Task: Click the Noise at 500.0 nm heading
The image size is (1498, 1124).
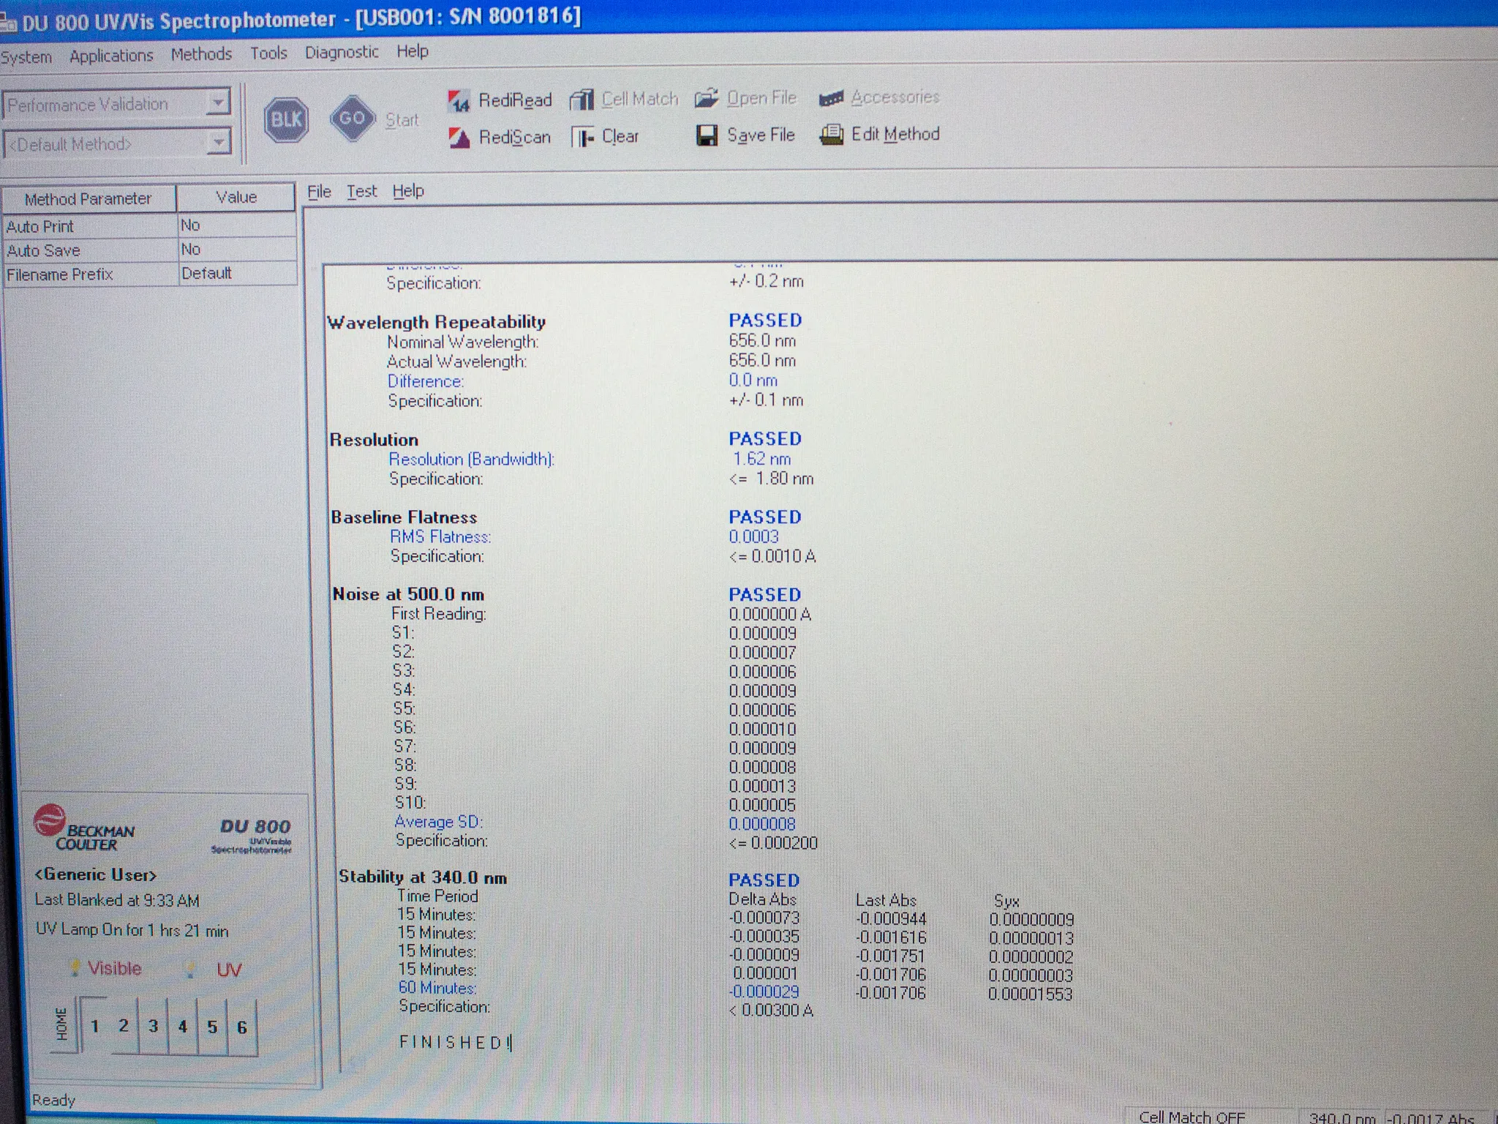Action: [x=408, y=594]
